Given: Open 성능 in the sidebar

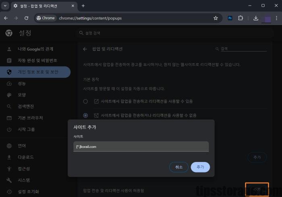Looking at the screenshot, I should point(35,83).
